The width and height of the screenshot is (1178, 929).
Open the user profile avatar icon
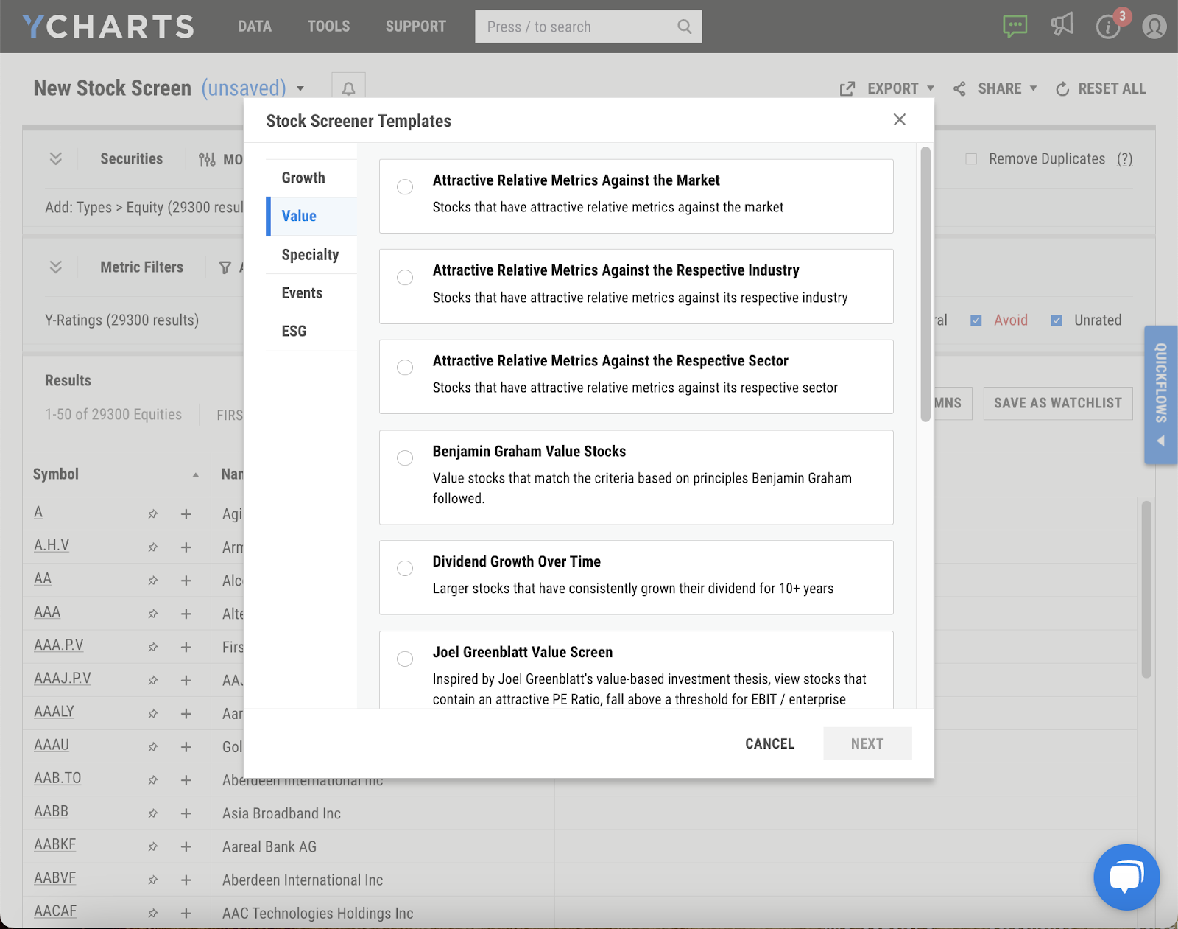[1154, 27]
